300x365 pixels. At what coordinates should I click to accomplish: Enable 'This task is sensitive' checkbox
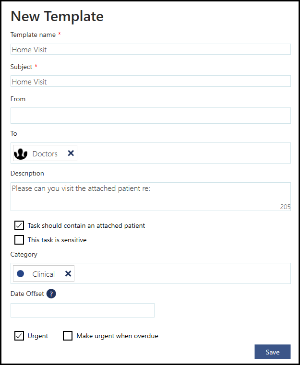(19, 240)
